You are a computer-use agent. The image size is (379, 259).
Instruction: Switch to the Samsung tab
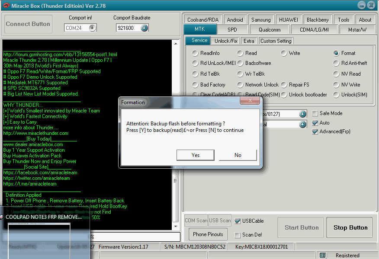pyautogui.click(x=261, y=20)
